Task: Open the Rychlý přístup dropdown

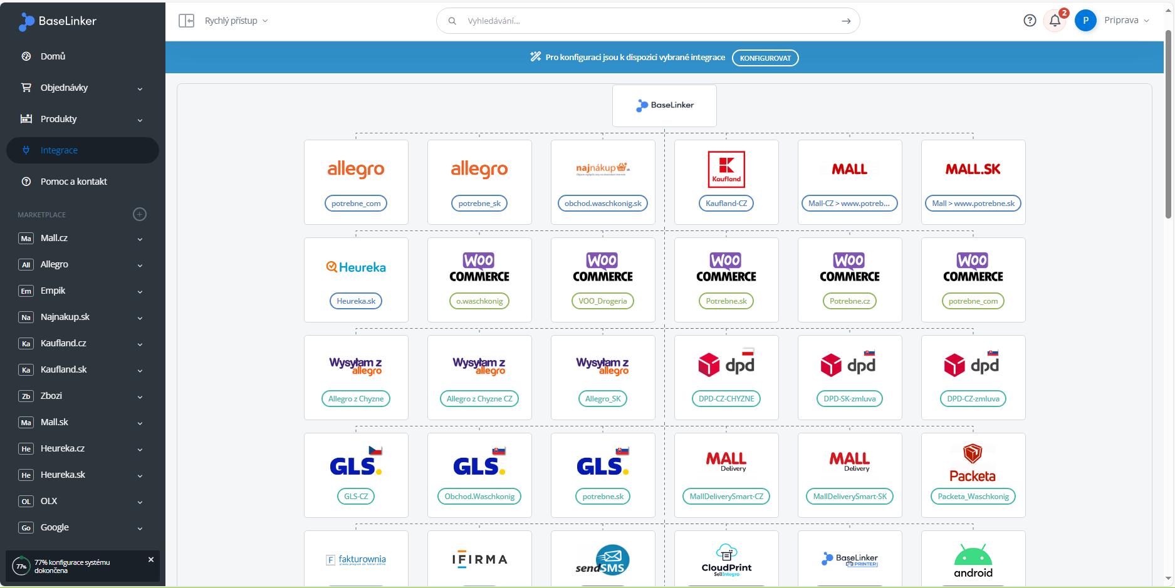Action: (x=236, y=21)
